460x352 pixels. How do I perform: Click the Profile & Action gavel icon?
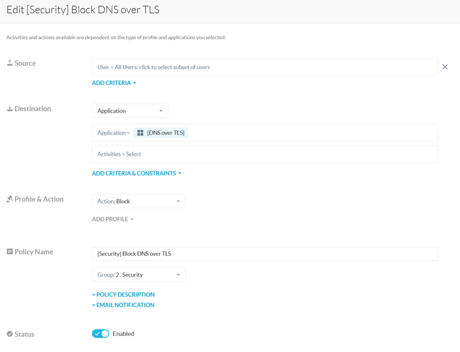(x=10, y=199)
